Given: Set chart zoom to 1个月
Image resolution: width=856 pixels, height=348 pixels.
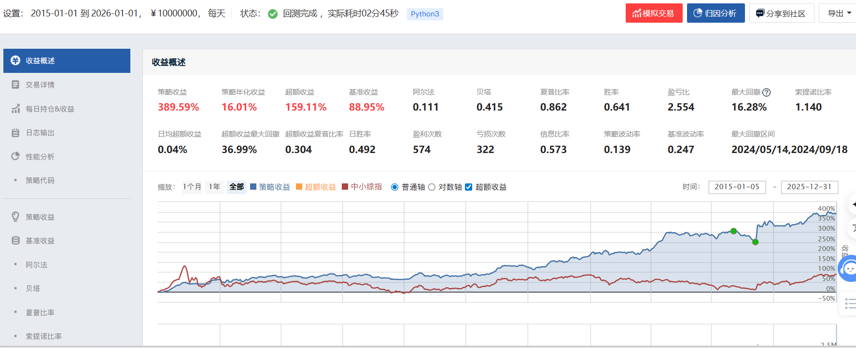Looking at the screenshot, I should pos(192,187).
